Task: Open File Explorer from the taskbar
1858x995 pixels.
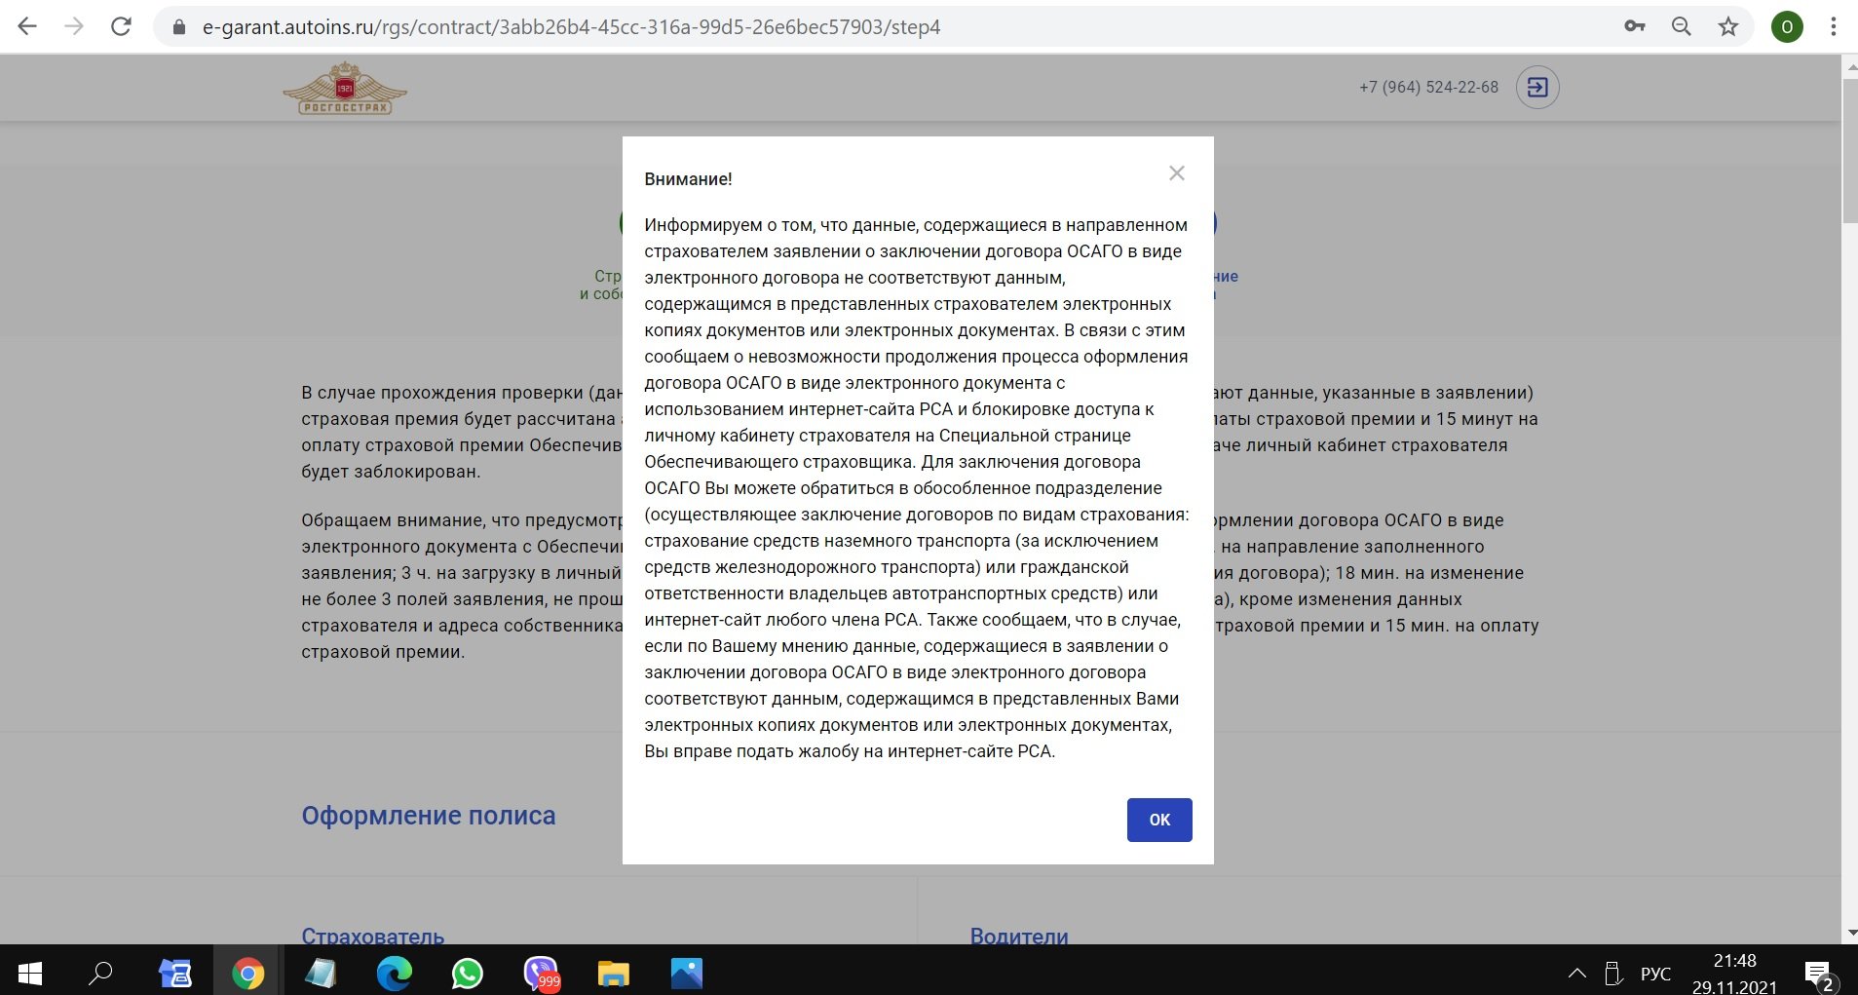Action: 613,973
